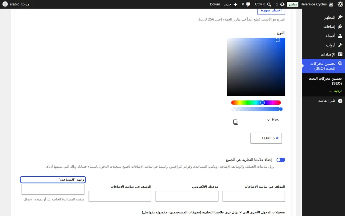The height and width of the screenshot is (216, 345).
Task: Click the المظهر appearance brush icon
Action: tap(340, 17)
